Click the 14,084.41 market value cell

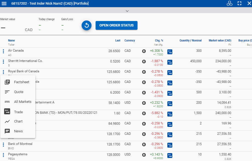[x=224, y=103]
